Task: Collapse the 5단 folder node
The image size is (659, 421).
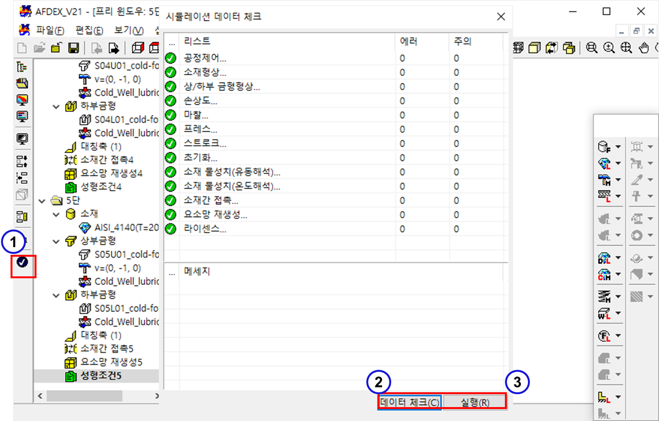Action: click(42, 201)
